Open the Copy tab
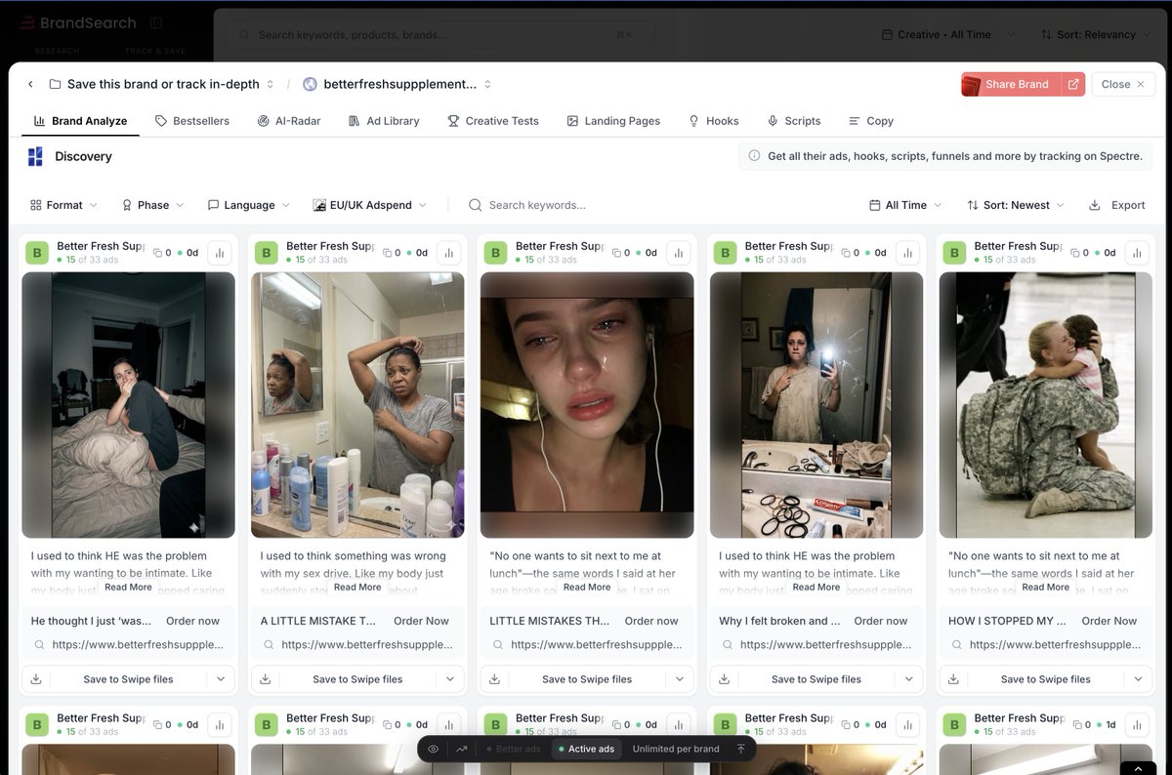 pos(871,121)
